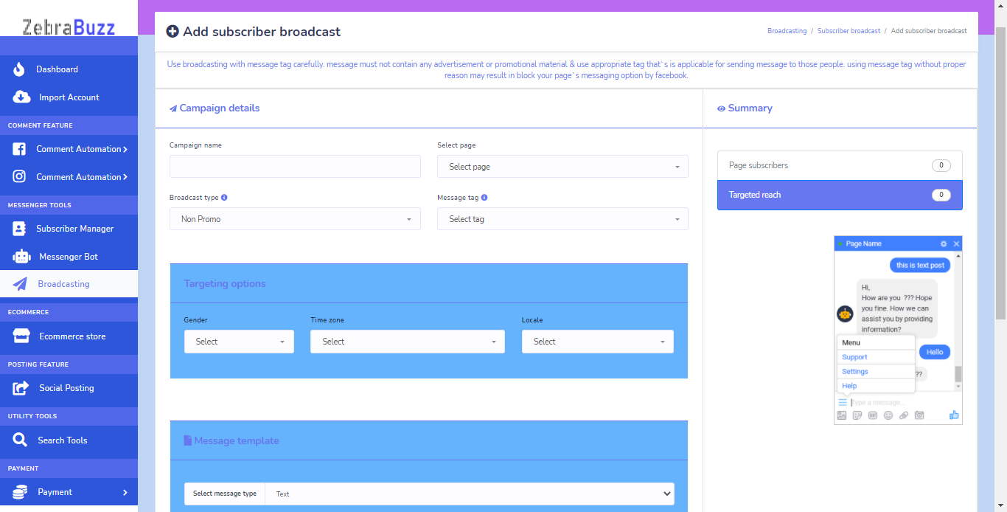Click the Message tag info icon

point(484,198)
